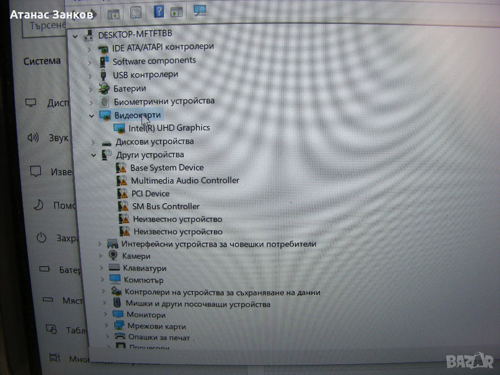500x375 pixels.
Task: Select the Intel(R) UHD Graphics device
Action: 169,128
